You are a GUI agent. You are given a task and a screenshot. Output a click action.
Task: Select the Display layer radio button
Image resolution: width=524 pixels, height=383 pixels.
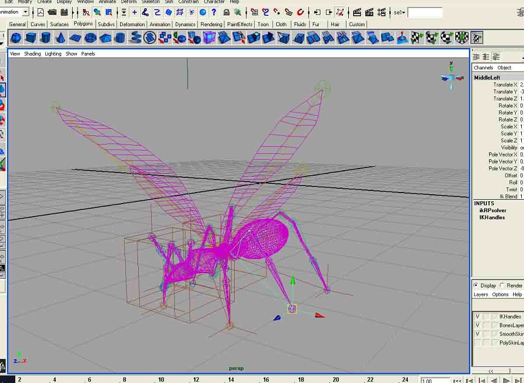pos(476,285)
